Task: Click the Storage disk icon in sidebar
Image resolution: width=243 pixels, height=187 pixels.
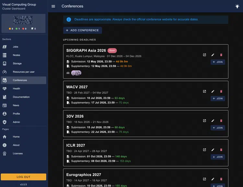Action: 5,64
